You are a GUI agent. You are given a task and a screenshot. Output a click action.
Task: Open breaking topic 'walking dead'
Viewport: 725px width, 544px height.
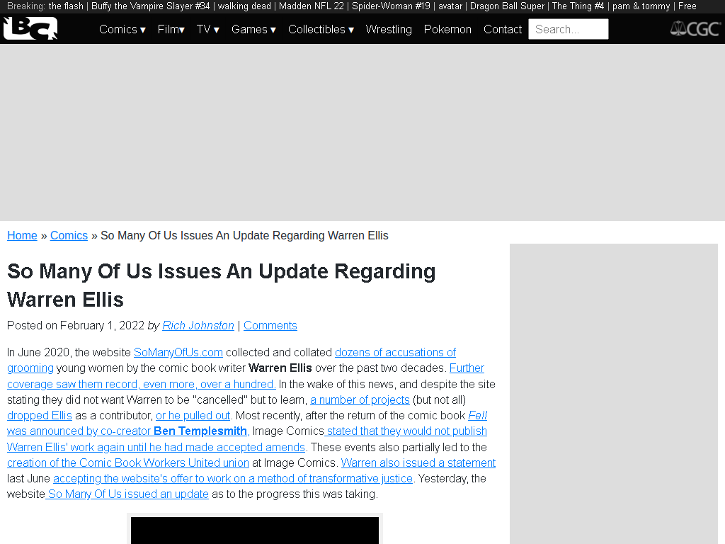point(244,6)
